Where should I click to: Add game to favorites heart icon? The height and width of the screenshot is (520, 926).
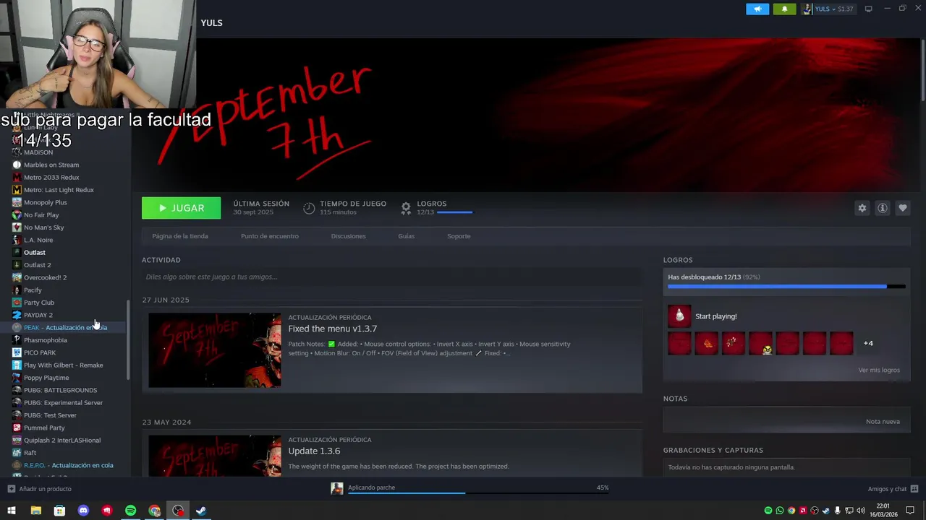pyautogui.click(x=902, y=208)
